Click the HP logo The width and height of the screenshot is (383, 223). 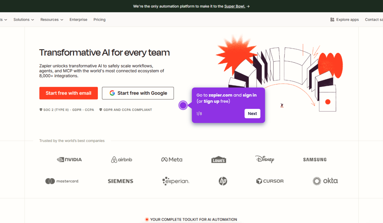click(x=223, y=181)
